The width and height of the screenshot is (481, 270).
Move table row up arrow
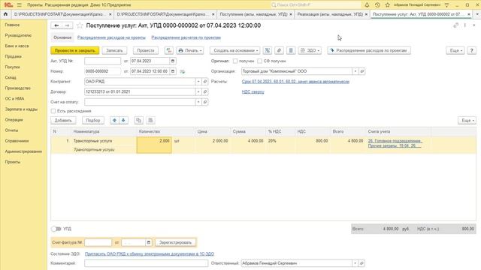[114, 120]
